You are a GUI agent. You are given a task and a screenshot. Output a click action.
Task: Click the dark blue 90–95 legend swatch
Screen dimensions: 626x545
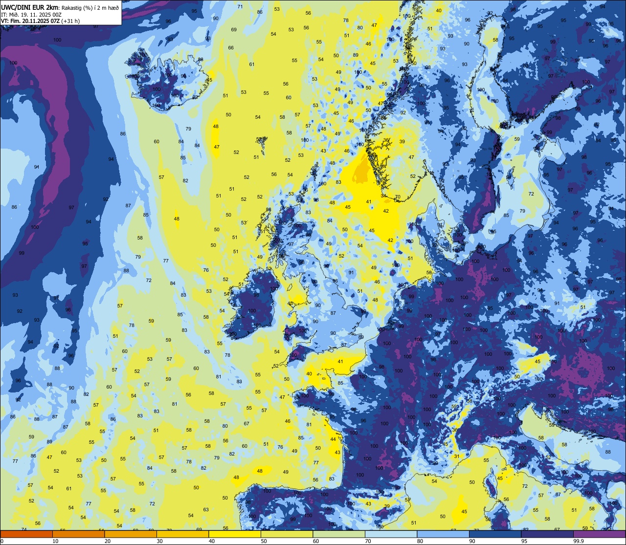tap(495, 534)
